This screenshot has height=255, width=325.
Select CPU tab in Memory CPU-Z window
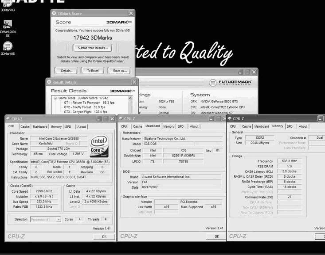click(x=233, y=126)
